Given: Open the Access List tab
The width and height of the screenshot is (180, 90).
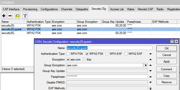Looking at the screenshot, I should pyautogui.click(x=117, y=9).
